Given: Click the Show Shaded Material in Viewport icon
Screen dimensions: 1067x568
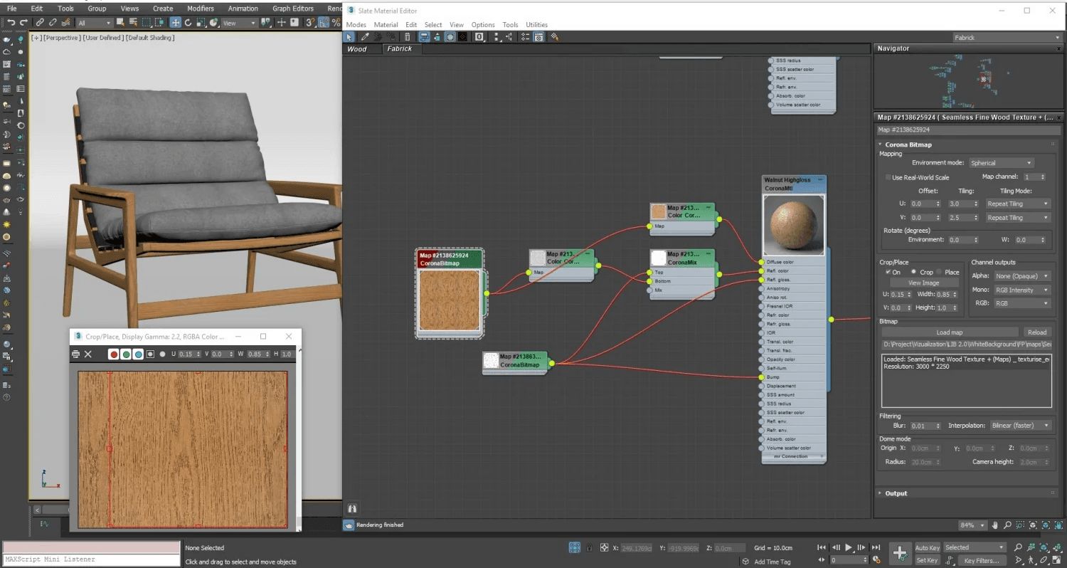Looking at the screenshot, I should coord(450,36).
